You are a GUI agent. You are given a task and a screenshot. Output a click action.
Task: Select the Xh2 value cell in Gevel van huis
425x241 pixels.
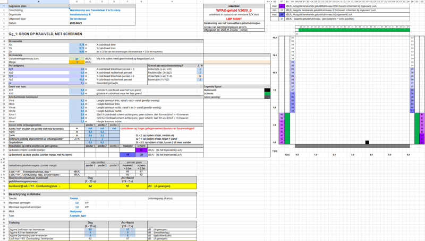[76, 93]
